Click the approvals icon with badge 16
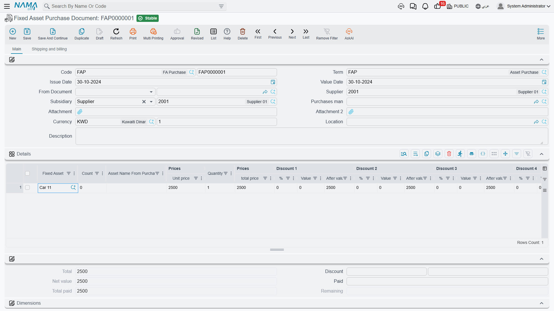554x311 pixels. 438,6
